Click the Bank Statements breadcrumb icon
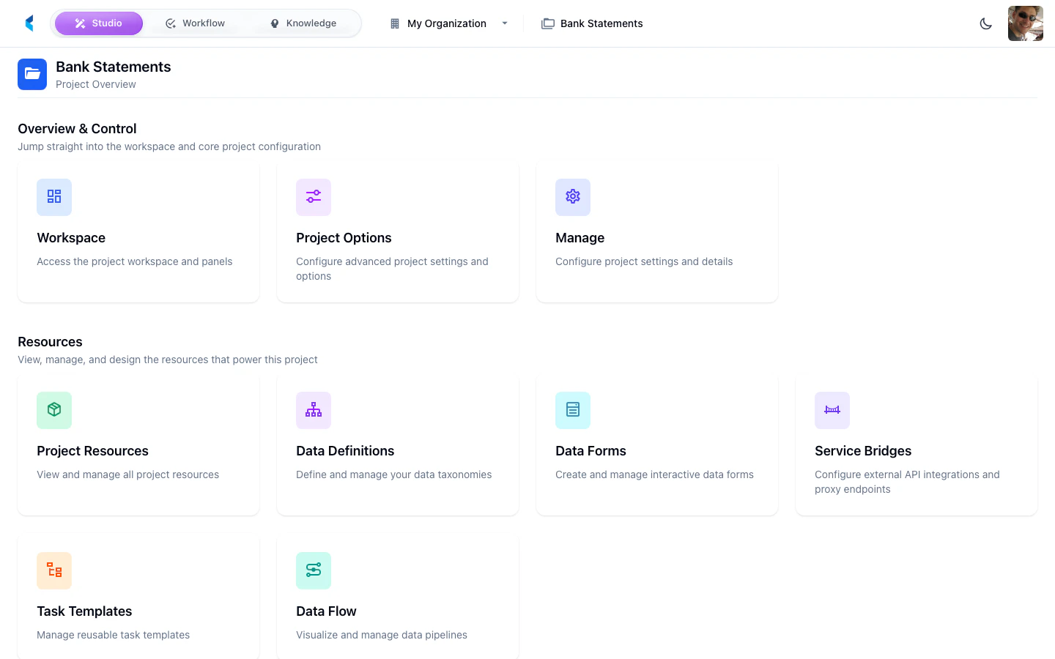The image size is (1055, 659). click(548, 23)
